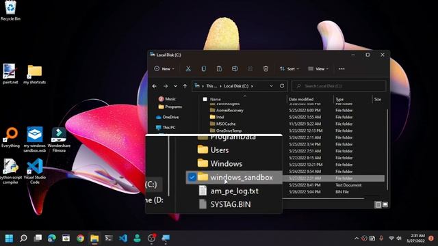This screenshot has width=438, height=246.
Task: Open the paint.net desktop shortcut
Action: (10, 74)
